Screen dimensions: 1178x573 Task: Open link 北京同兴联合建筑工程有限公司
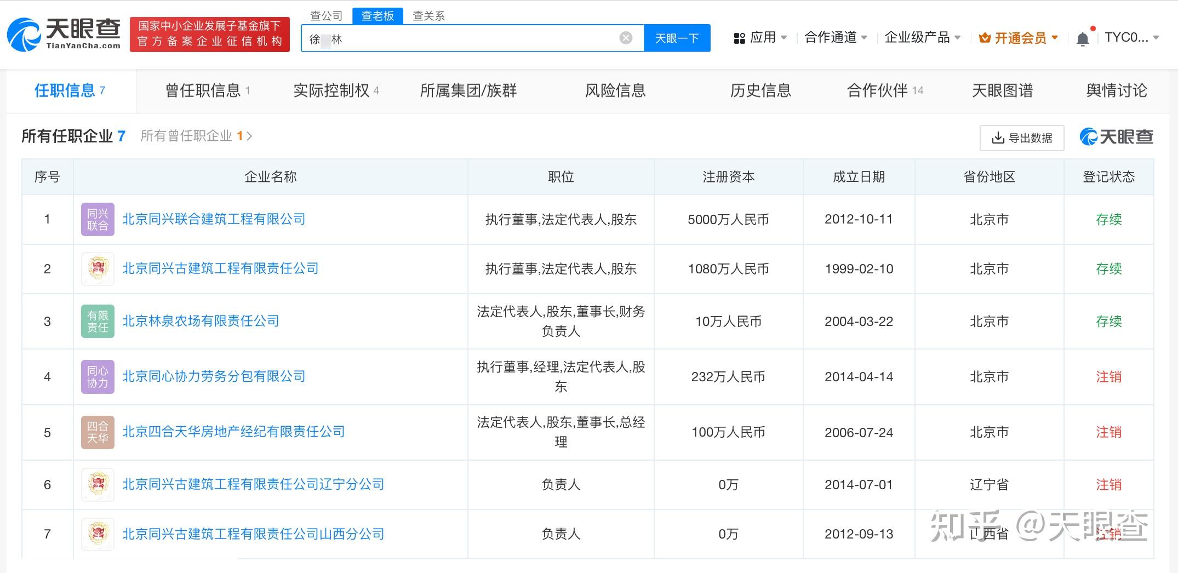pyautogui.click(x=214, y=219)
